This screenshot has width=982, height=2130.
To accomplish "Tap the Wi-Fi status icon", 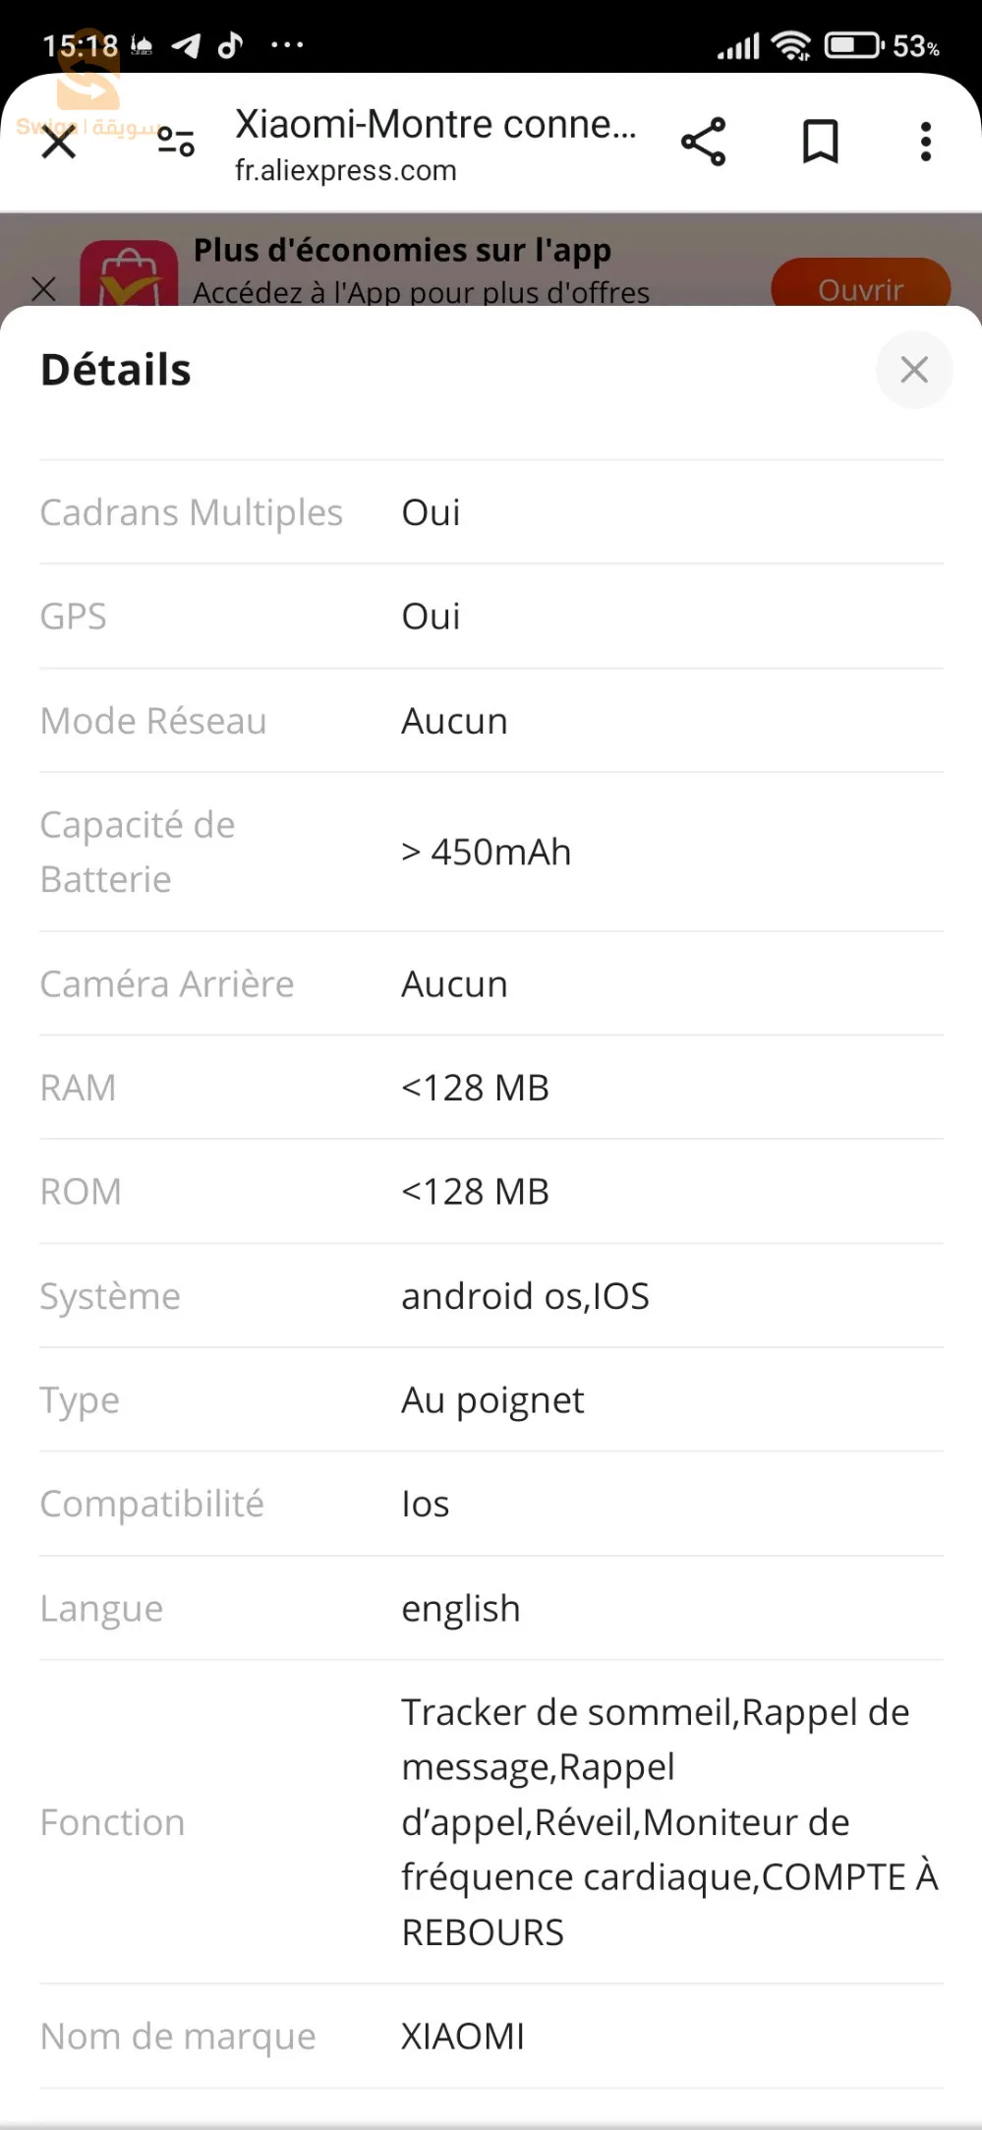I will click(790, 45).
